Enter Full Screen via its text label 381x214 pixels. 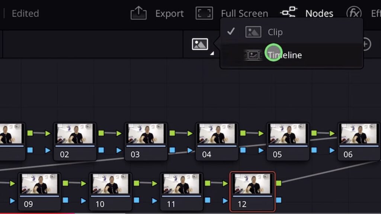(244, 14)
